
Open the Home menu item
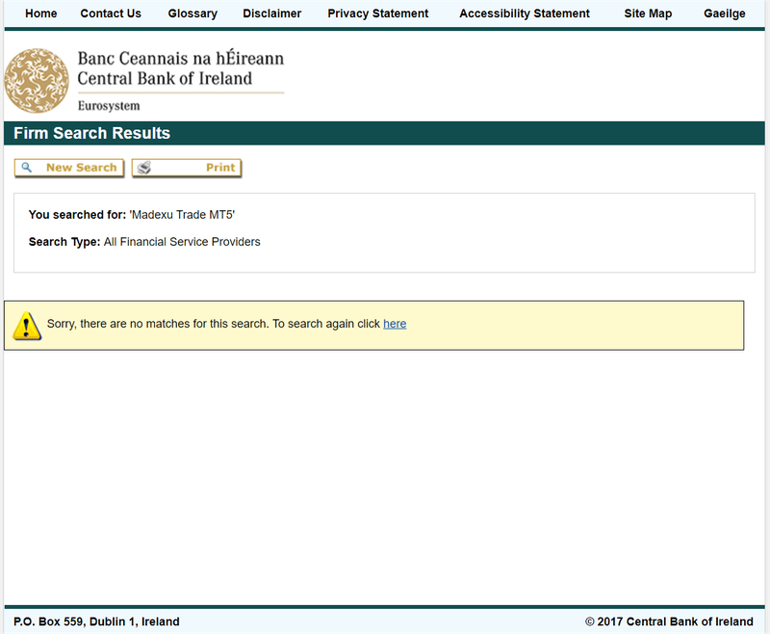[40, 13]
